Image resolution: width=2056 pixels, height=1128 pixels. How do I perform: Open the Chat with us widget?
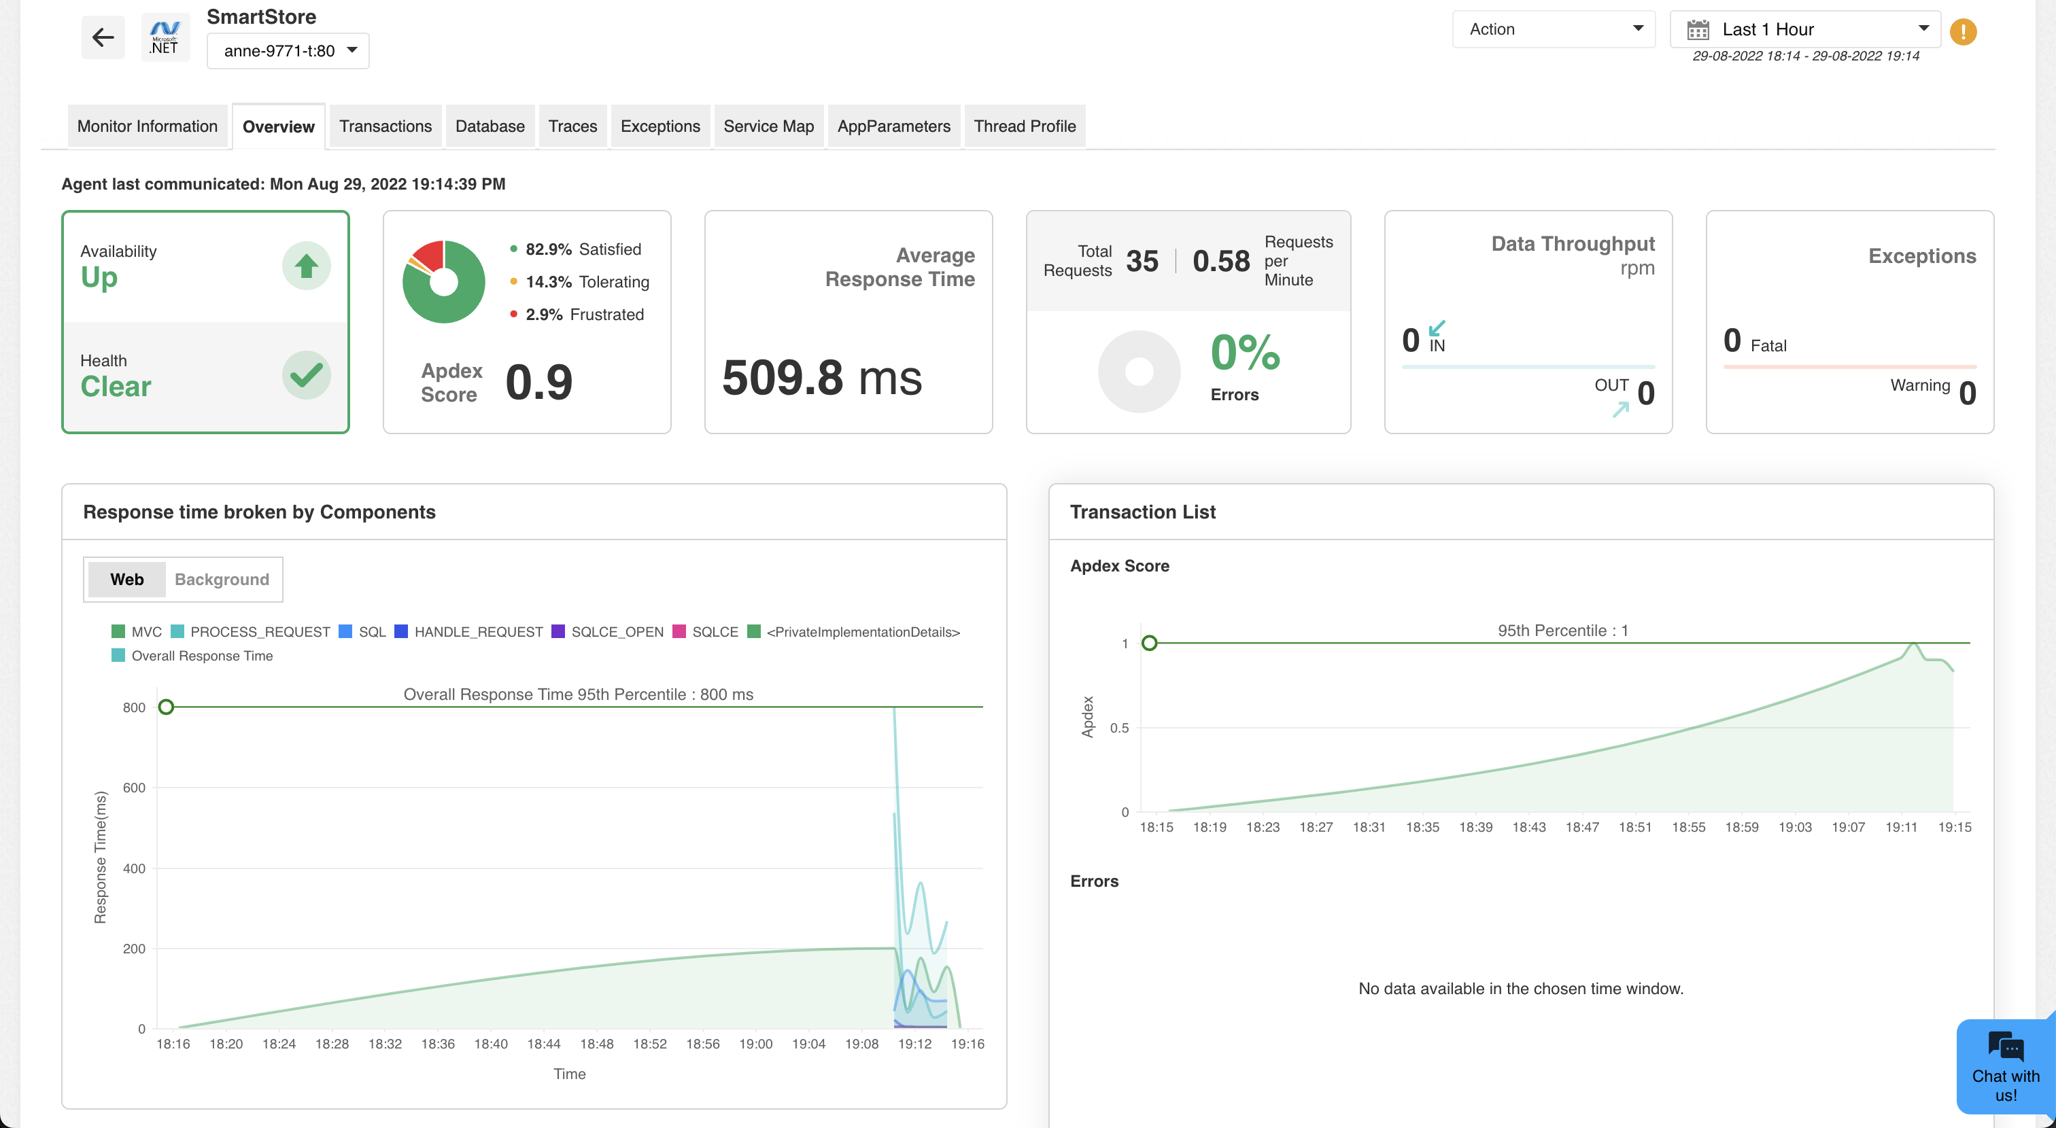(x=2005, y=1067)
